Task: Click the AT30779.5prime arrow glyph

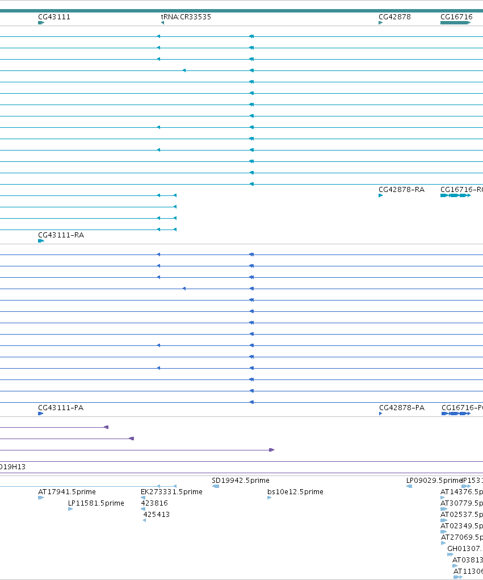Action: click(x=444, y=510)
